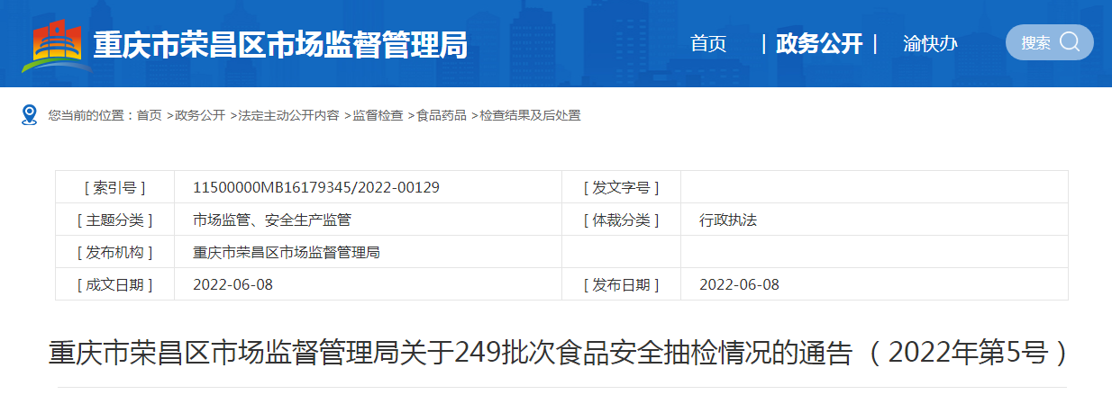This screenshot has width=1112, height=395.
Task: Open the 政务公开 navigation menu item
Action: tap(819, 43)
